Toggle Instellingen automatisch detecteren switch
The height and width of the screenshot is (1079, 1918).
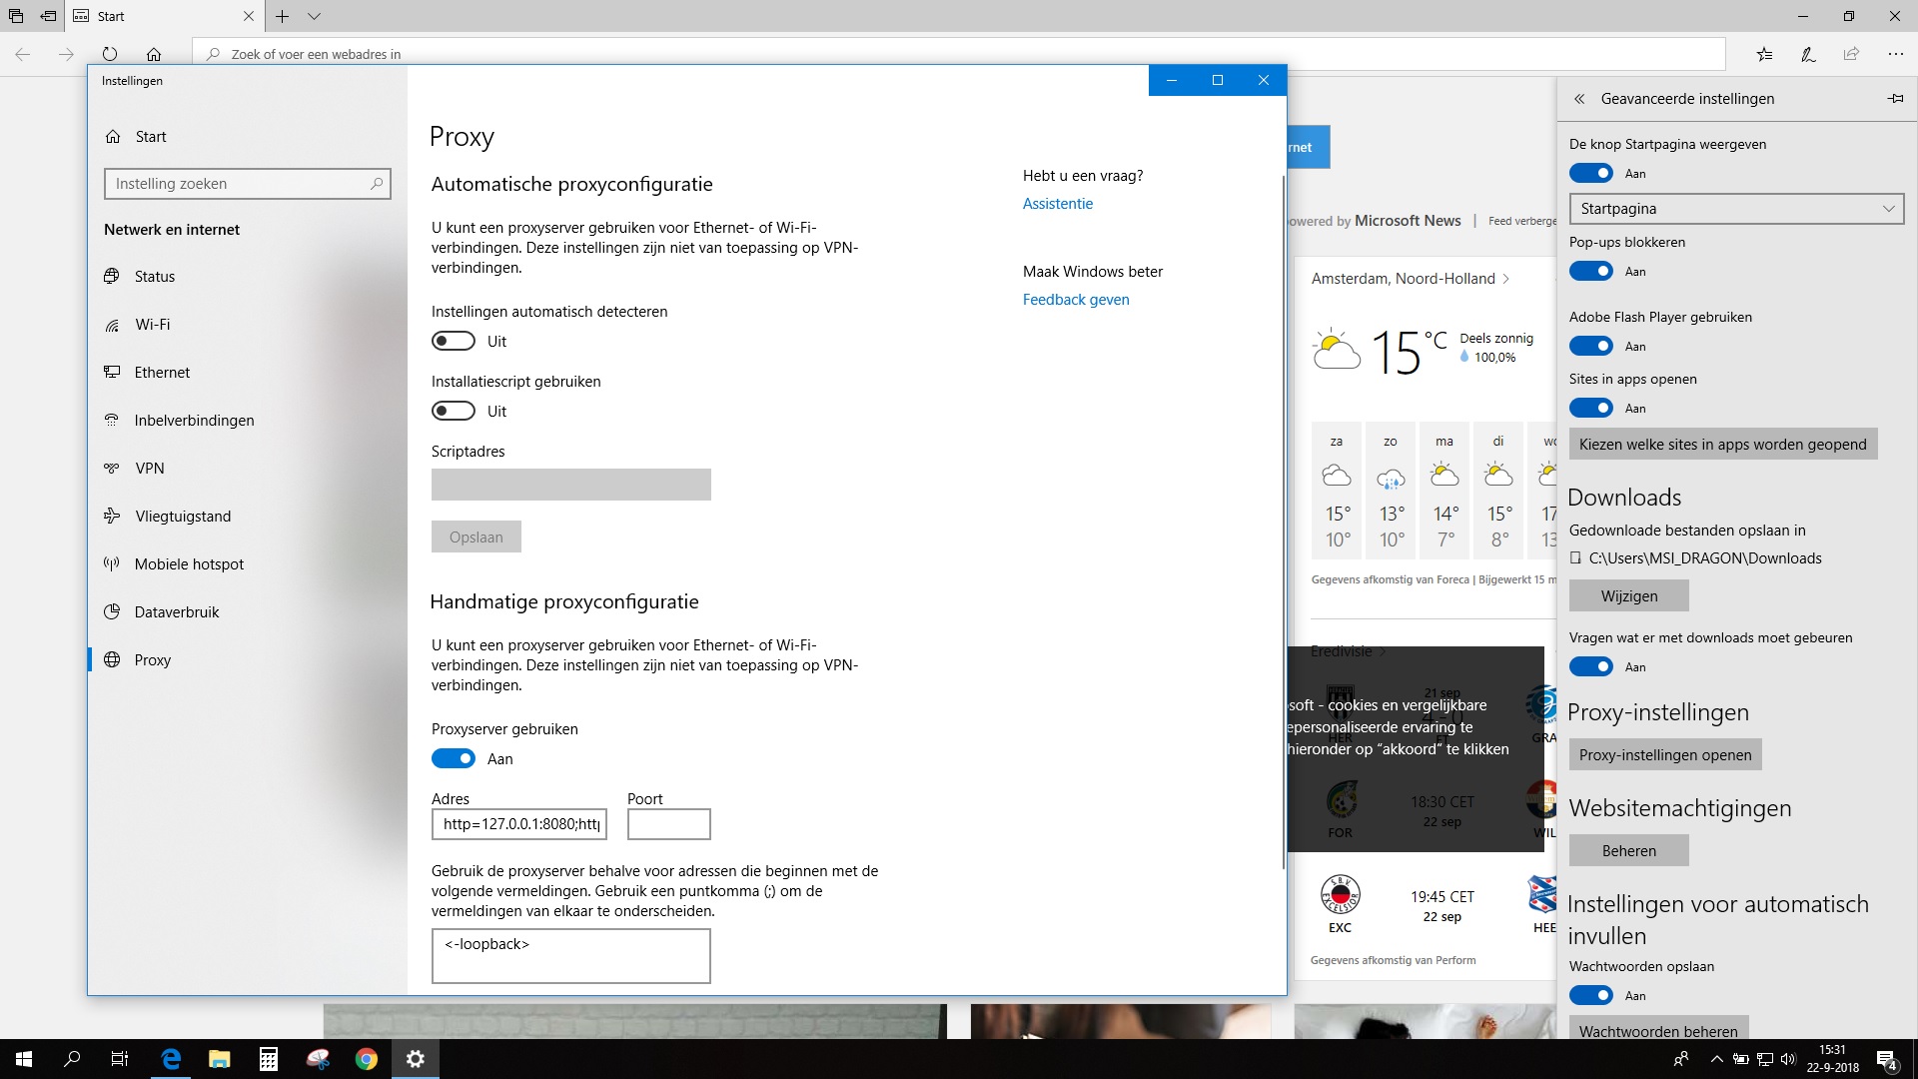[x=454, y=341]
